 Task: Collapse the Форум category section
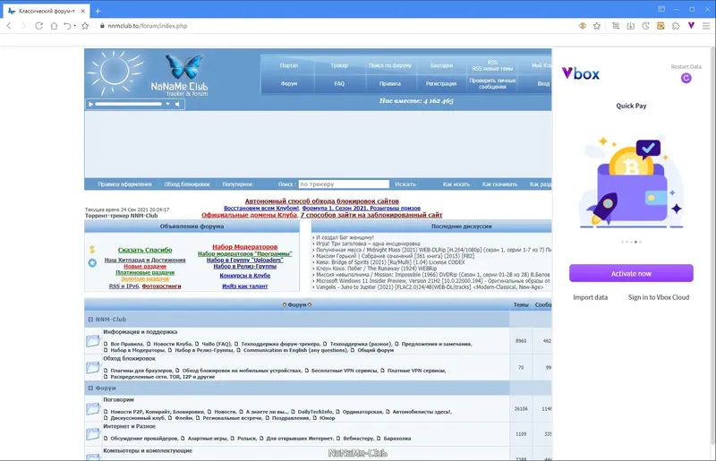coord(90,388)
